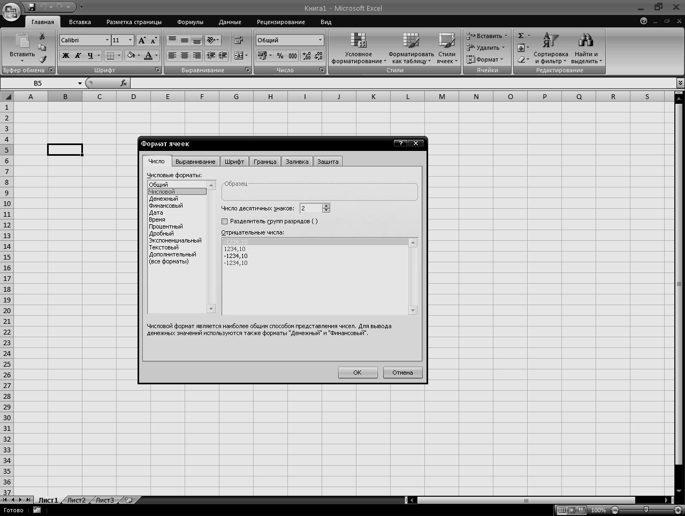Switch to 'Выравнивание' dialog tab
The height and width of the screenshot is (516, 685).
195,162
